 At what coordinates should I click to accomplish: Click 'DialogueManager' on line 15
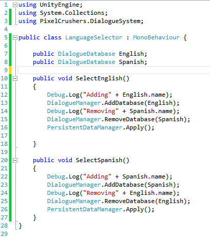click(74, 119)
